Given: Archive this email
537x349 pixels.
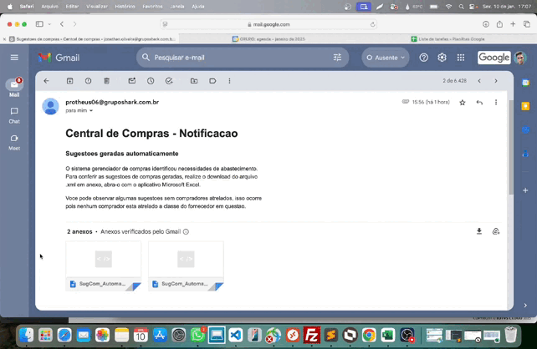Looking at the screenshot, I should 70,81.
